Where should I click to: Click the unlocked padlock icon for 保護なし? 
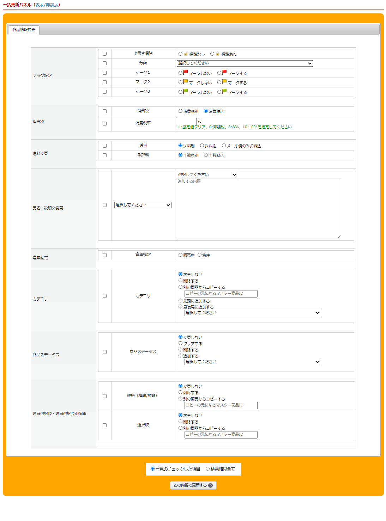186,54
